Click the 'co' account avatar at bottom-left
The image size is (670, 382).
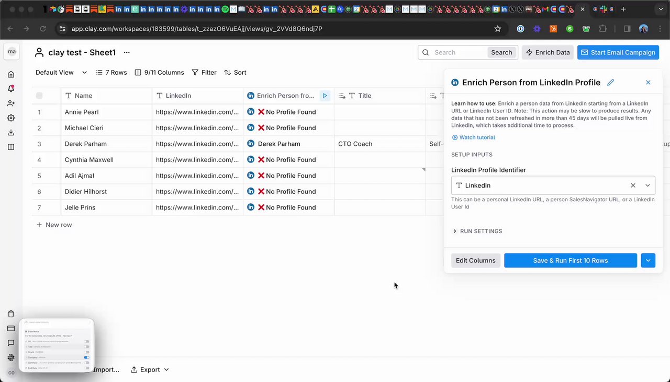click(x=12, y=373)
